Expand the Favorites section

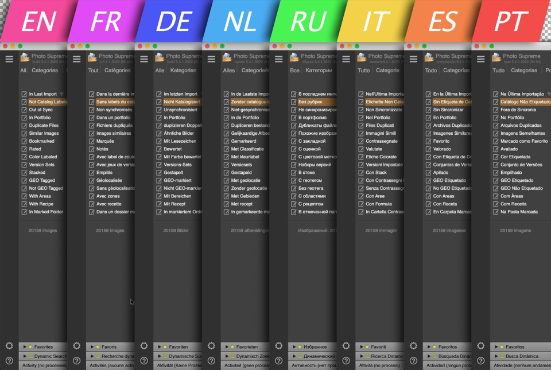pyautogui.click(x=25, y=347)
